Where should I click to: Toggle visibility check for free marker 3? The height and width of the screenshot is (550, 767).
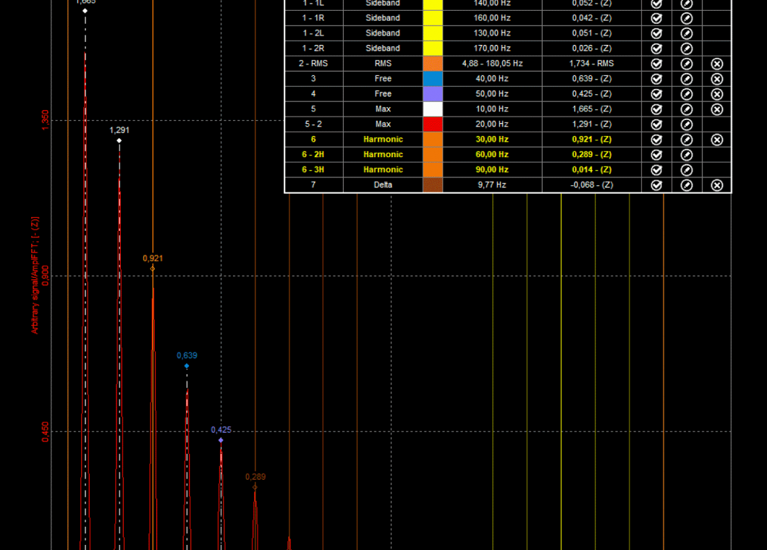pos(656,79)
